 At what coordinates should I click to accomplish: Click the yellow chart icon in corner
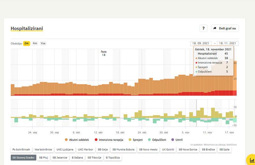point(251,160)
